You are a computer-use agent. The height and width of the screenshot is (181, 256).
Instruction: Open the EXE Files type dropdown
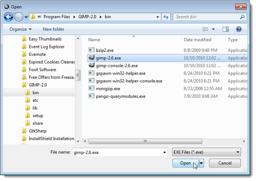[x=206, y=152]
